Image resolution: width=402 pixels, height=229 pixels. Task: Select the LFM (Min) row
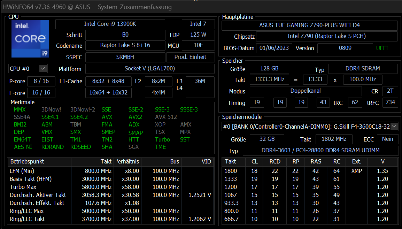point(110,171)
